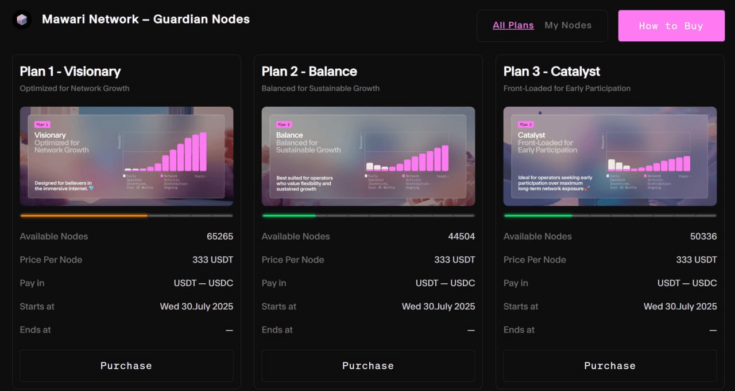
Task: Click the Plan 1 - Visionary heading
Action: (70, 72)
